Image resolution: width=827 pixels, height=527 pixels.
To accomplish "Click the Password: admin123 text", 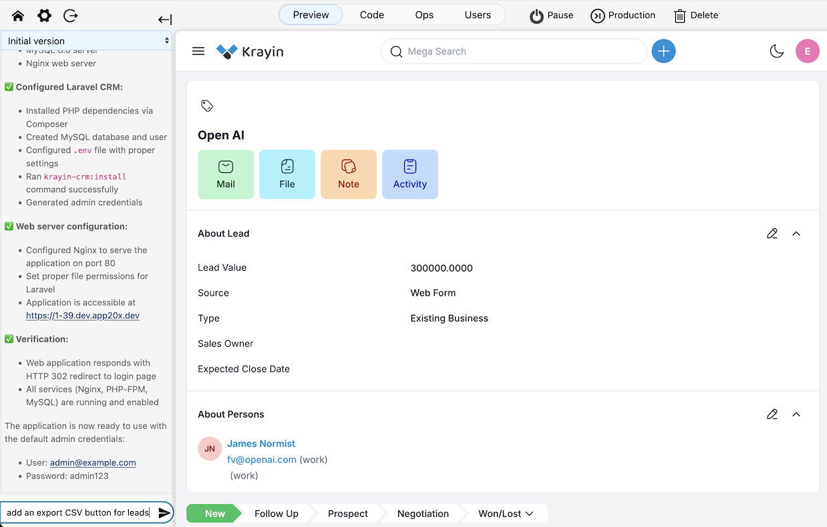I will 67,476.
